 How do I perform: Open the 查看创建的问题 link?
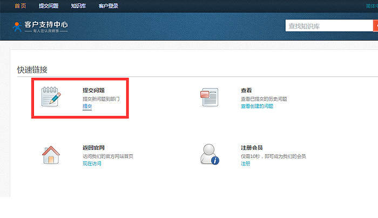[x=257, y=107]
